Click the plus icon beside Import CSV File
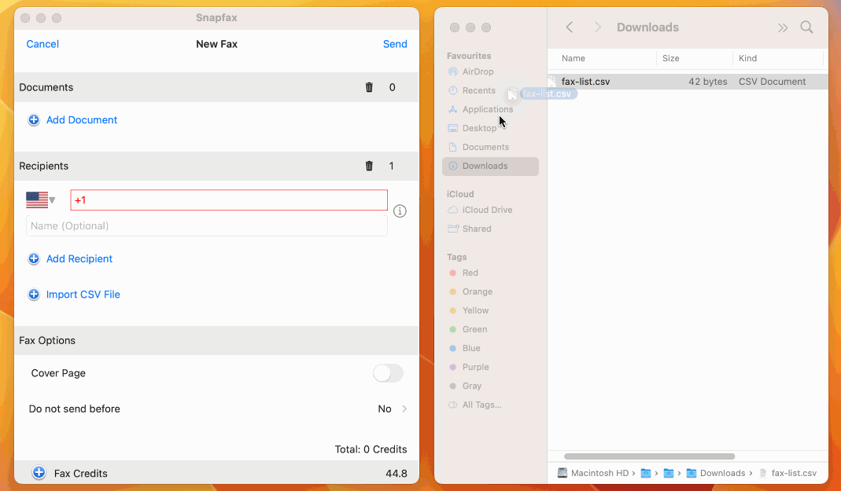 click(34, 295)
